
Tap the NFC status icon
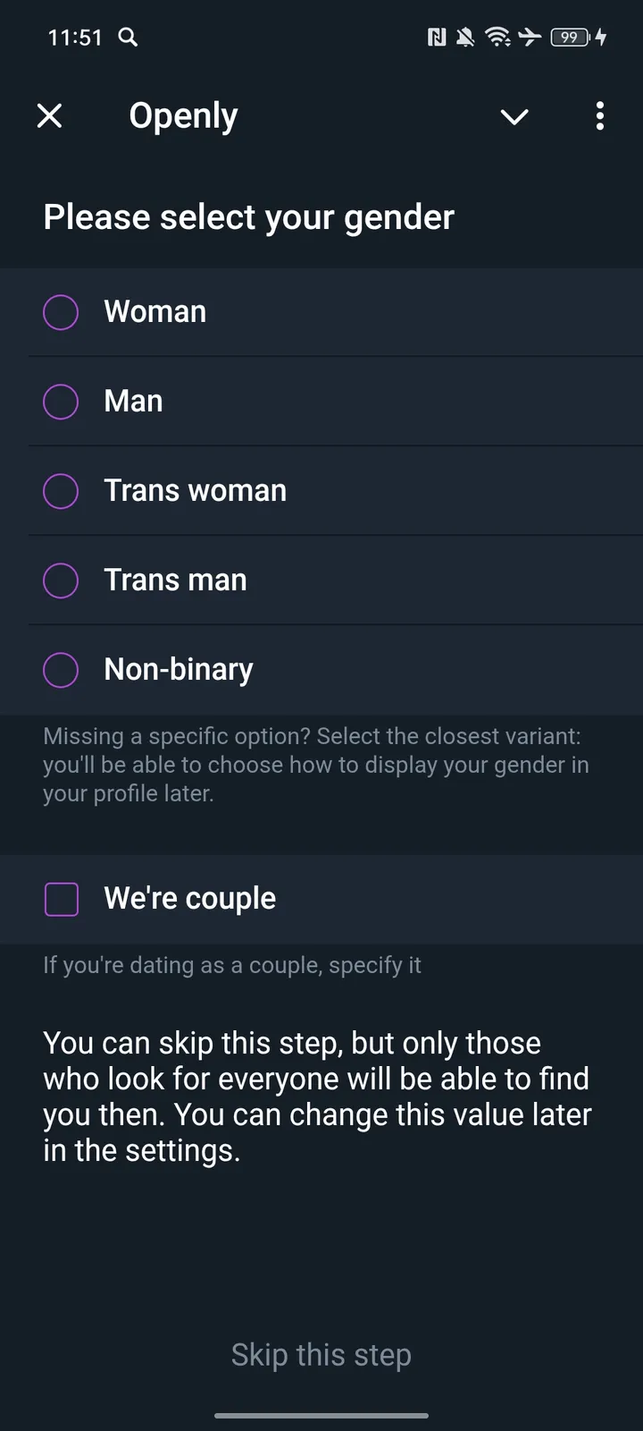click(437, 37)
